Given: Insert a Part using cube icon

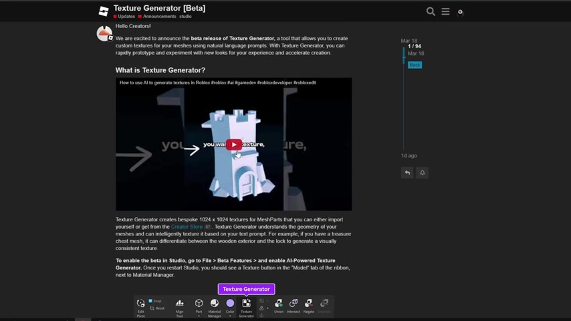Looking at the screenshot, I should (x=199, y=303).
